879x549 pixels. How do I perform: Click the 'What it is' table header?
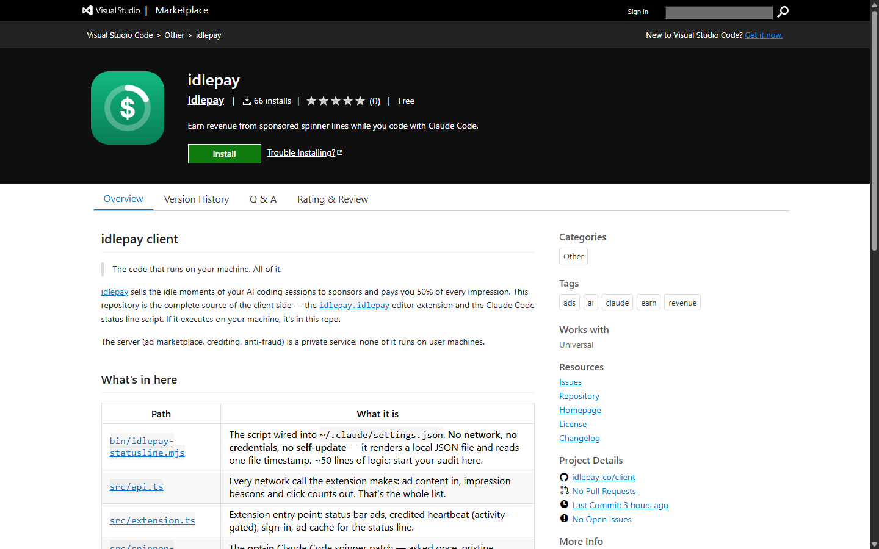click(x=378, y=414)
